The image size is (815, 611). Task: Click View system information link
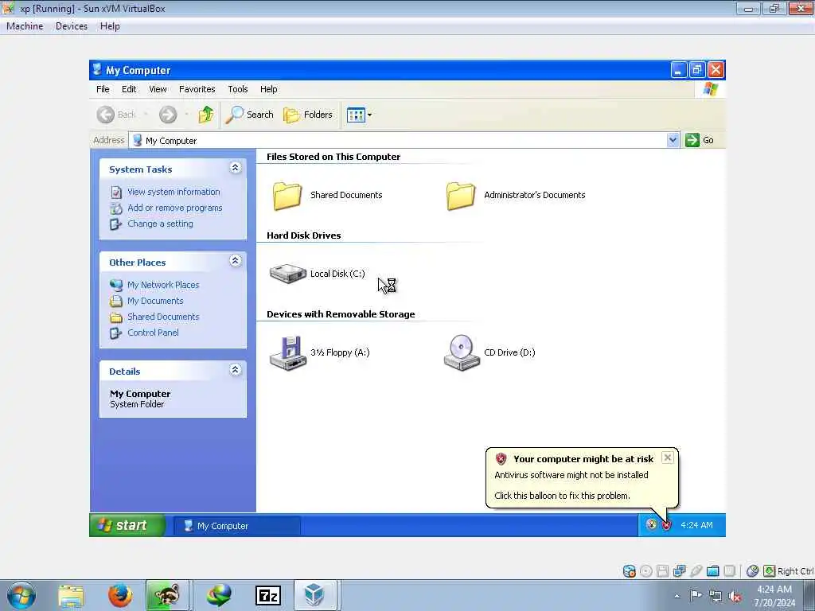point(174,192)
